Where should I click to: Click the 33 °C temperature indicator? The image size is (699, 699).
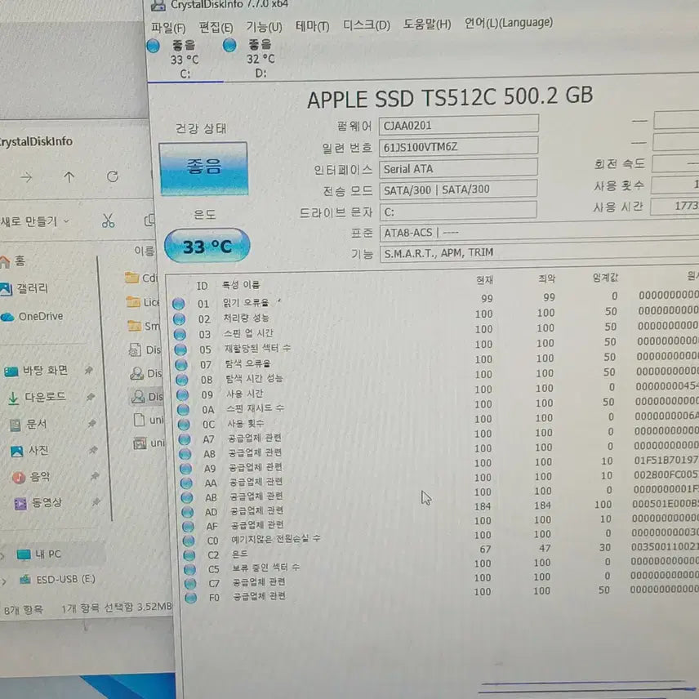click(x=207, y=246)
